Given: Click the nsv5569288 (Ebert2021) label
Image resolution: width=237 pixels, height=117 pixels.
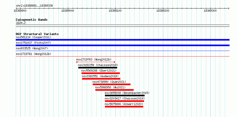Looking at the screenshot, I should click(99, 71).
